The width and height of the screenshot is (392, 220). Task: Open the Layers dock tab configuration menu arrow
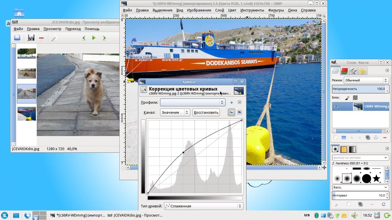[387, 70]
